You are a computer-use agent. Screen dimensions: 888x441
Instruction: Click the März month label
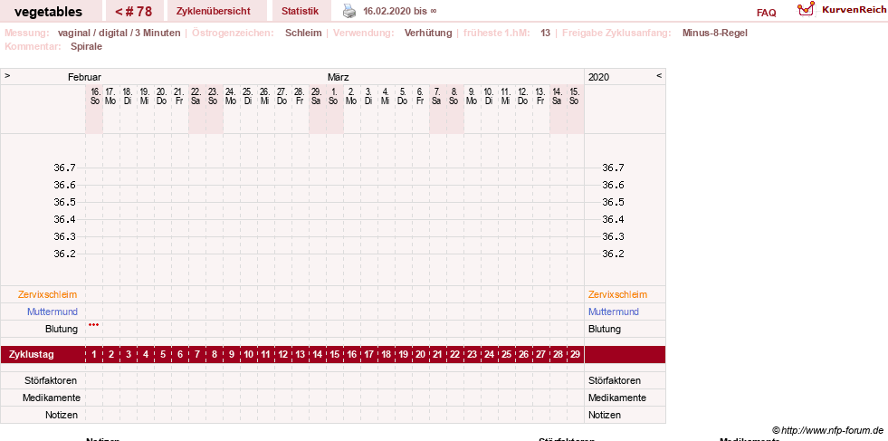click(x=339, y=77)
